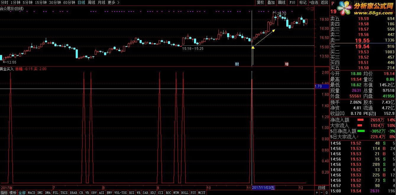Select the ROC indicator
This screenshot has width=396, height=195.
pyautogui.click(x=168, y=193)
